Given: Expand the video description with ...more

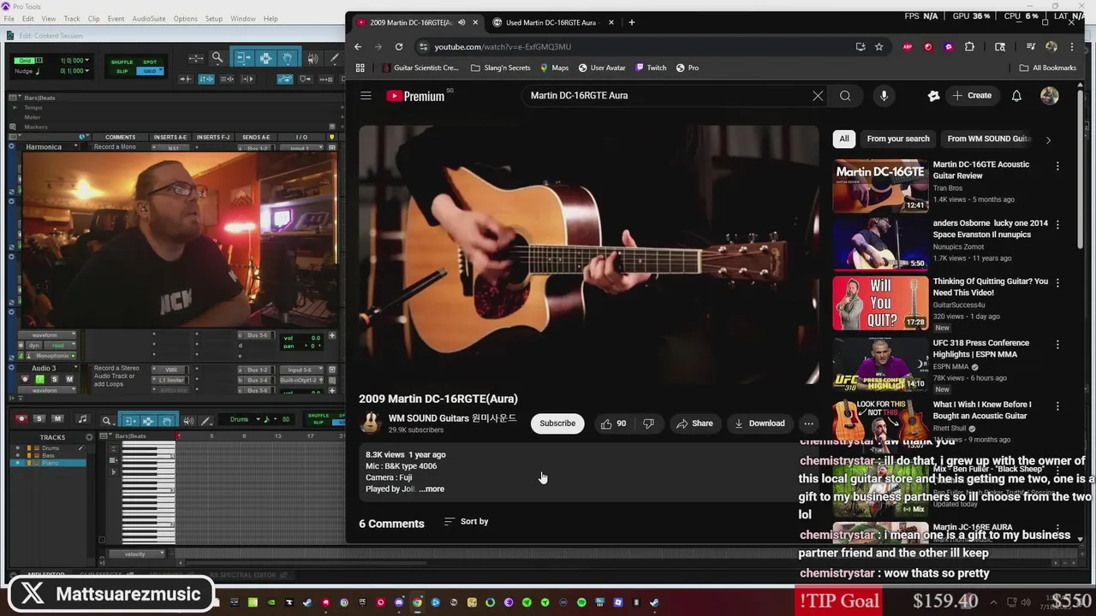Looking at the screenshot, I should coord(432,489).
